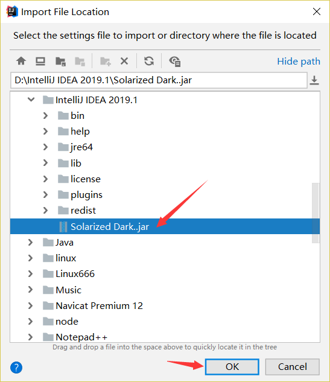The width and height of the screenshot is (330, 382).
Task: Expand the Java folder
Action: click(x=30, y=242)
